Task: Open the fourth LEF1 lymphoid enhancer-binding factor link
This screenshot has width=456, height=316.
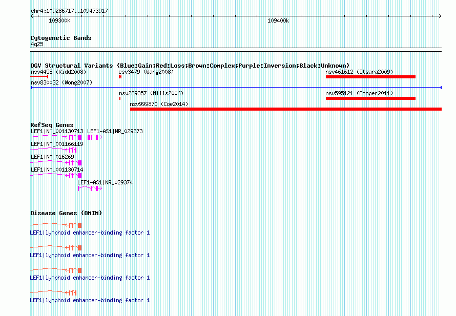Action: click(90, 300)
